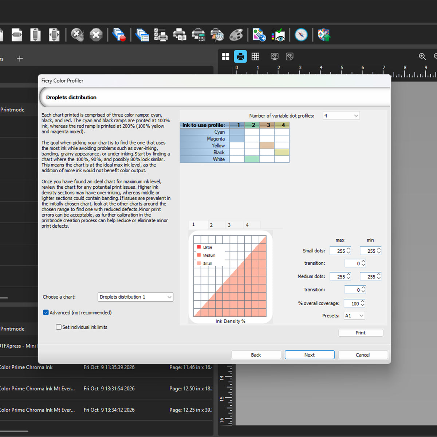The image size is (437, 437).
Task: Select job dated Fri Oct 9 11:35:39 2026
Action: pos(106,367)
